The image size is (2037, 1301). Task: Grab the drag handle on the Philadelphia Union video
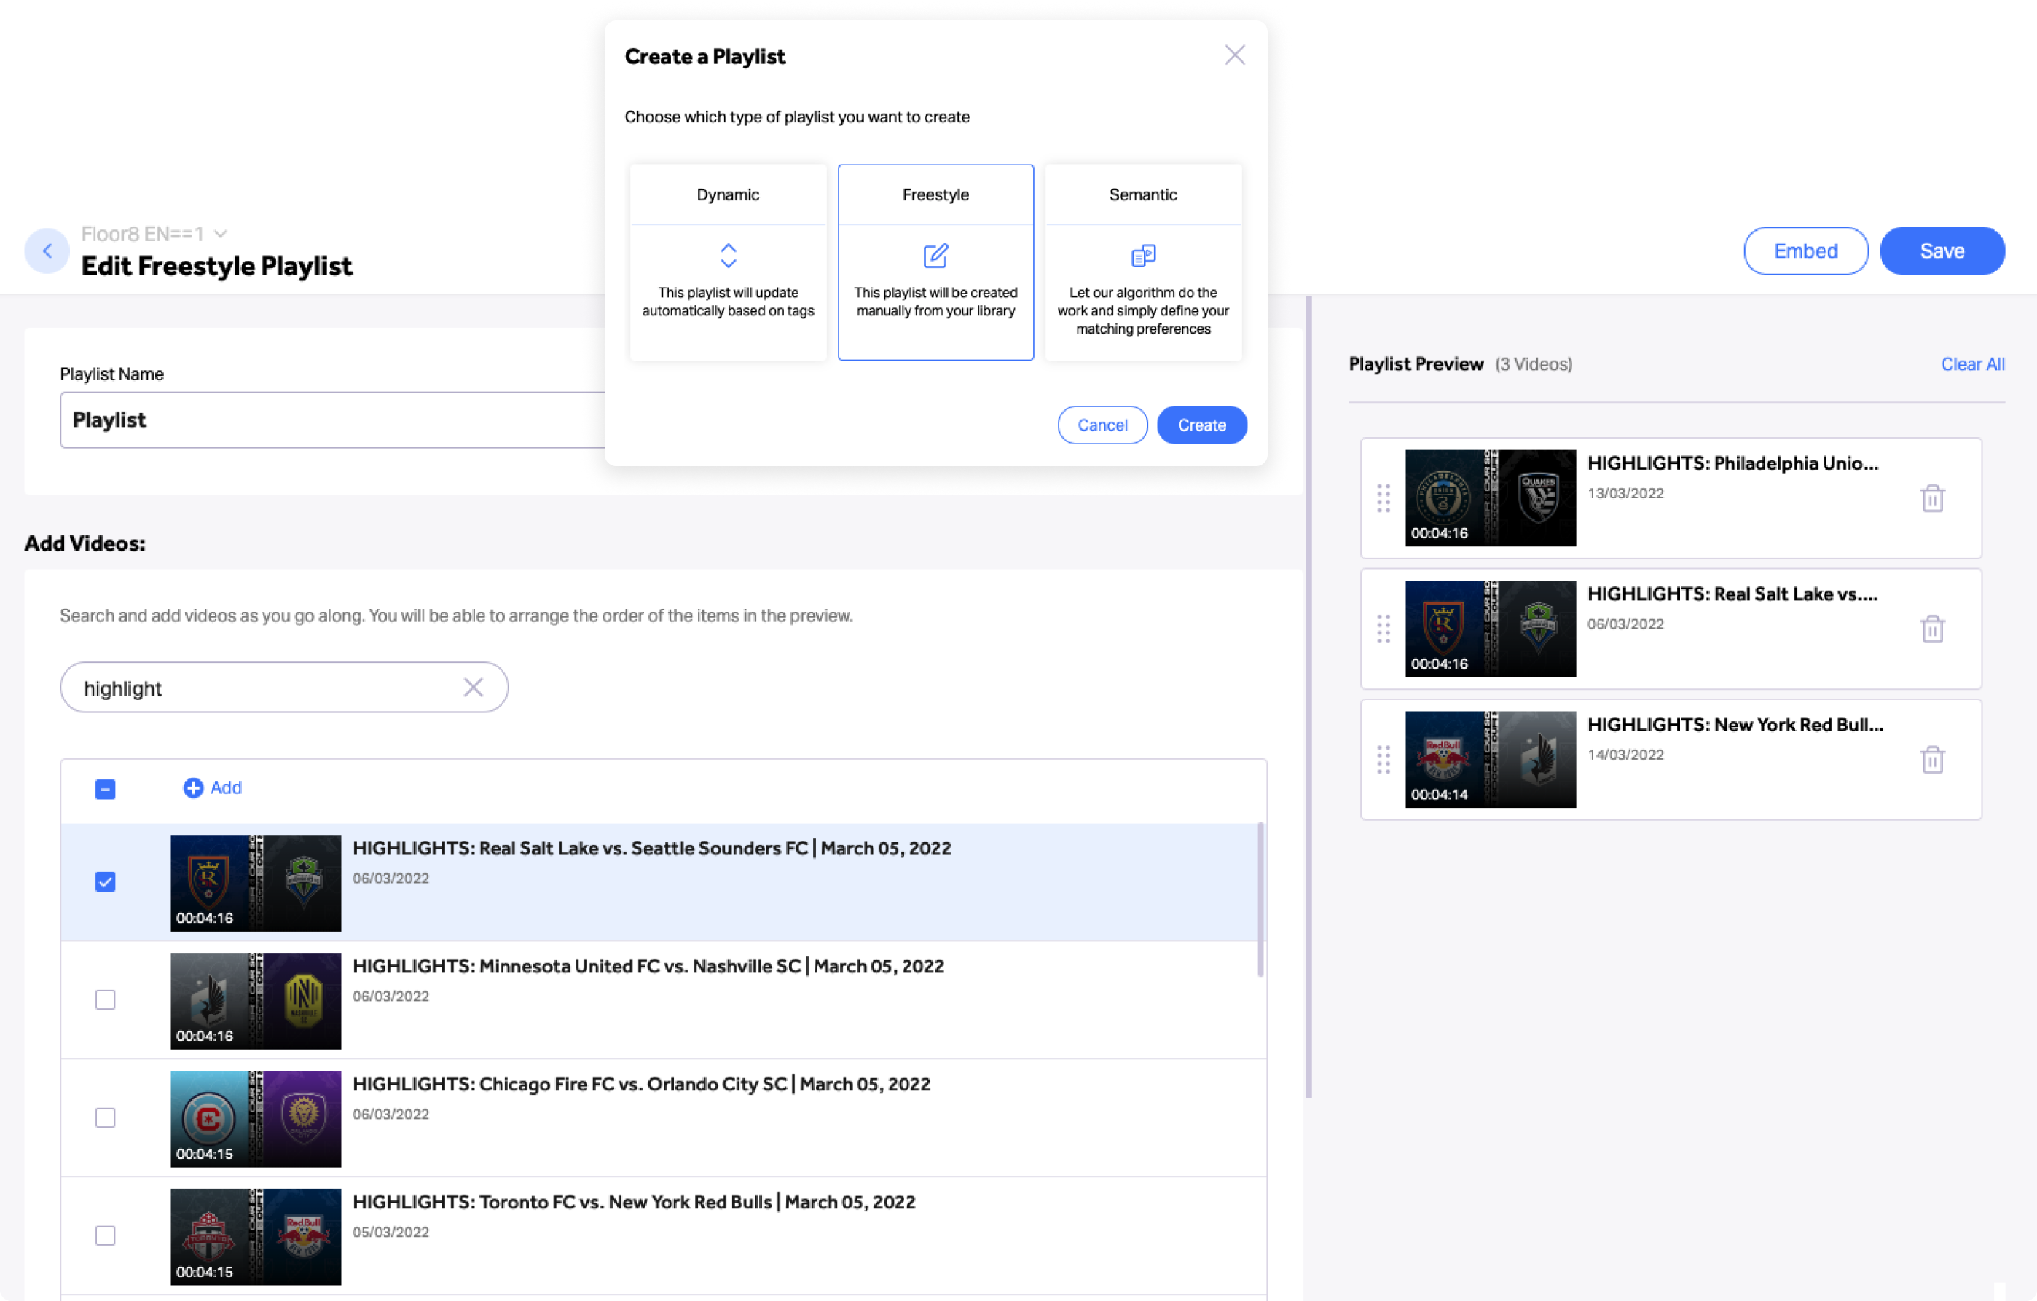click(1383, 498)
